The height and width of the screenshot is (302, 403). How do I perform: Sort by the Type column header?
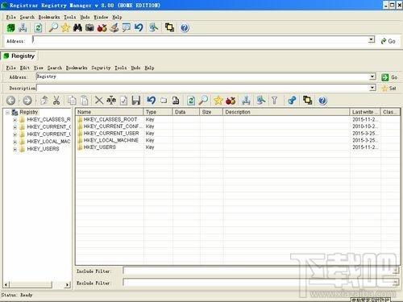[x=158, y=112]
